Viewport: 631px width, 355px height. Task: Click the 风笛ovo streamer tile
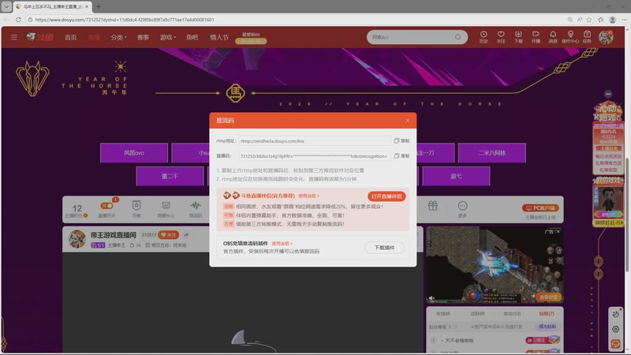[x=134, y=152]
